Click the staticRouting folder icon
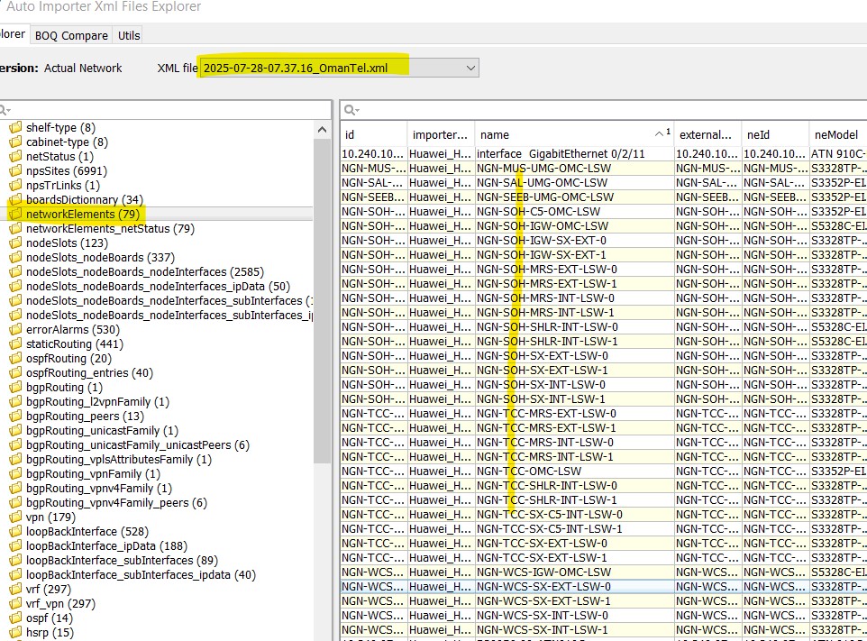This screenshot has width=867, height=641. coord(15,344)
